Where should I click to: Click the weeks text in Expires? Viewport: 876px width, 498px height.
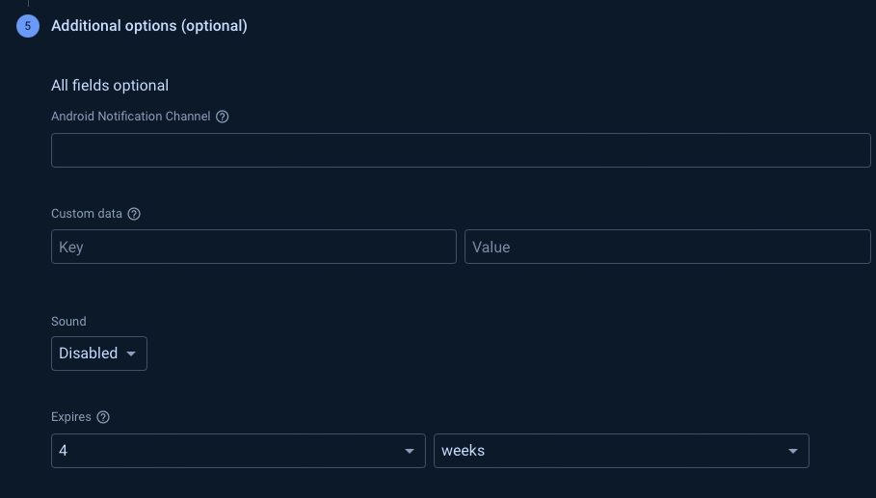pos(464,451)
